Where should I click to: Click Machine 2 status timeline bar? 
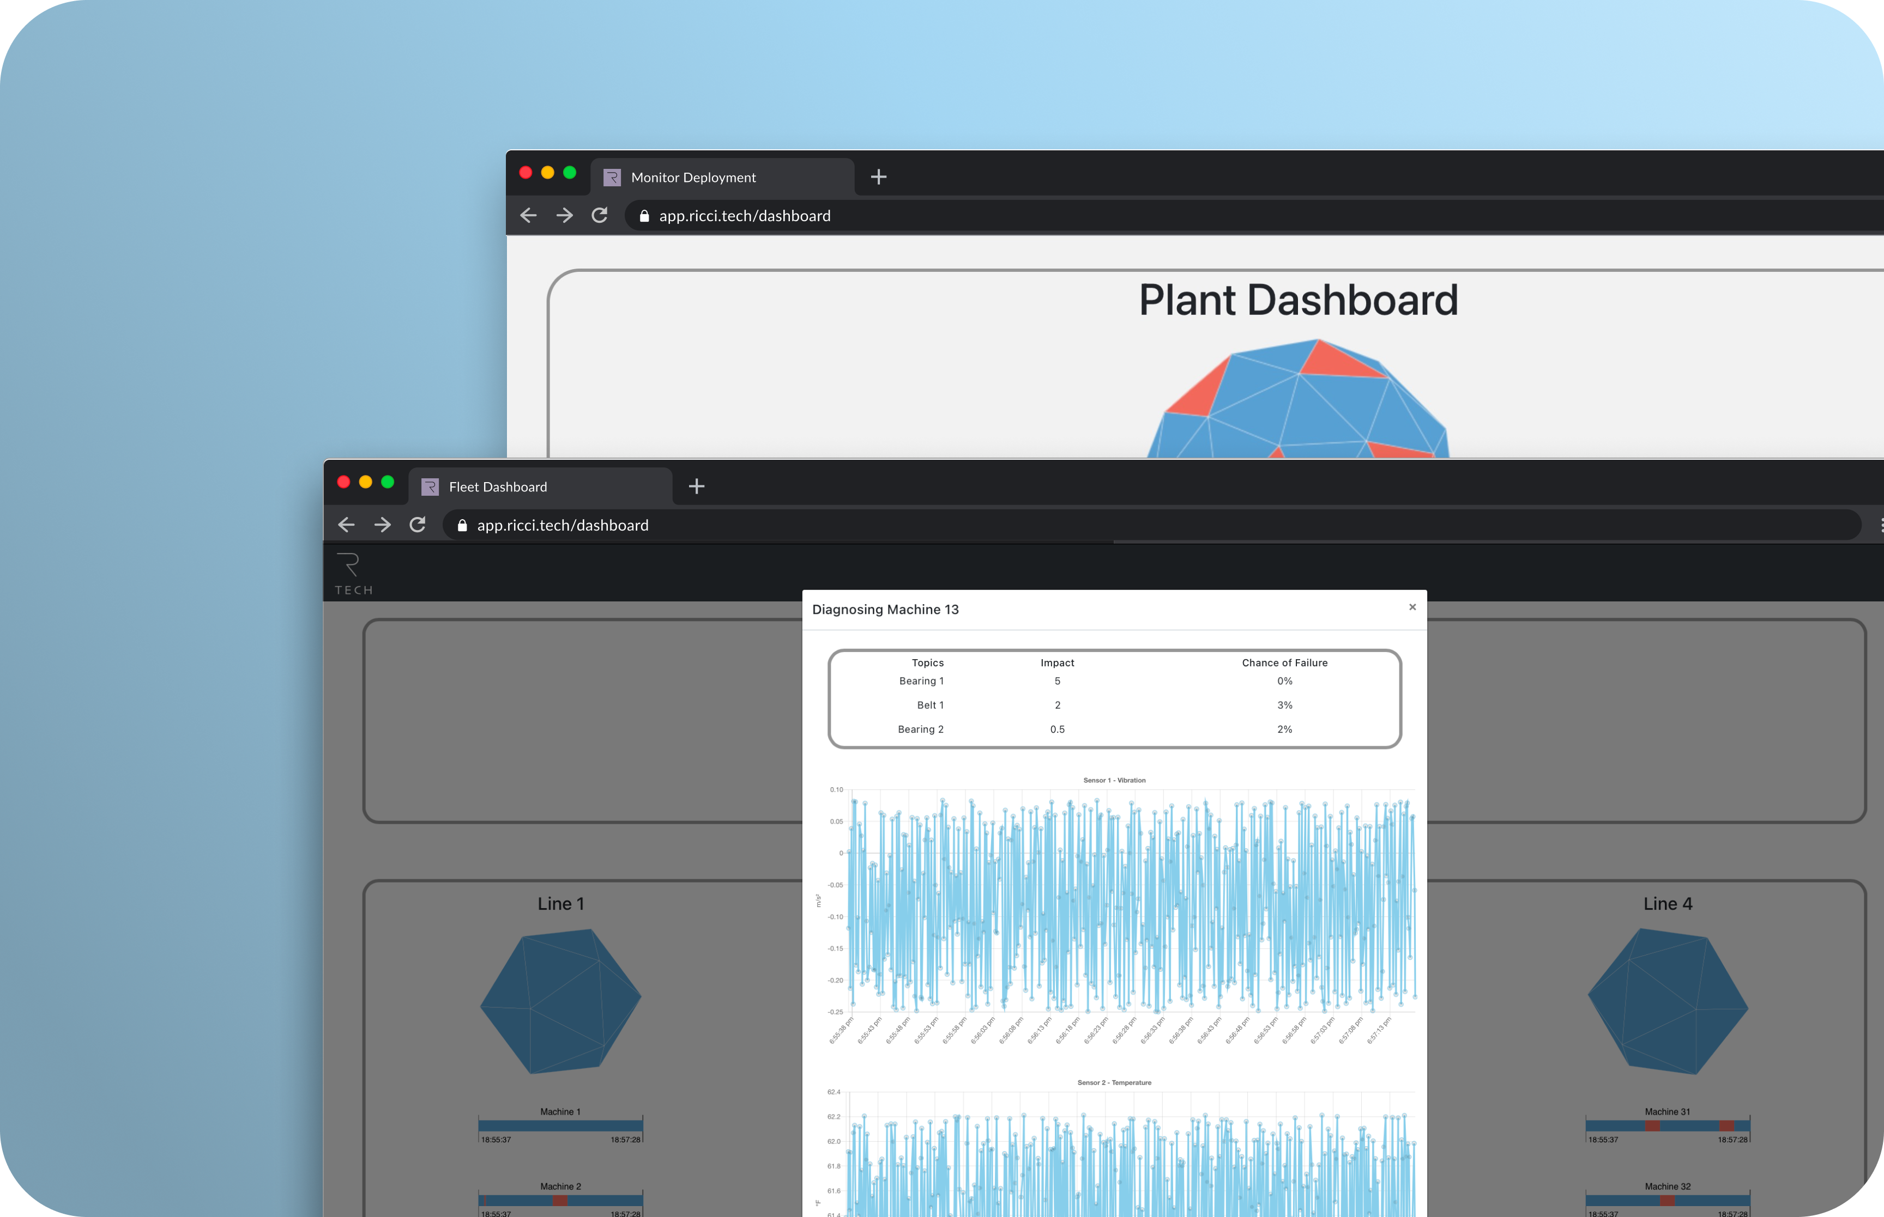pos(560,1201)
